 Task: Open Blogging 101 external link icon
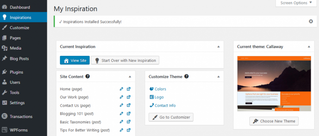[129, 114]
